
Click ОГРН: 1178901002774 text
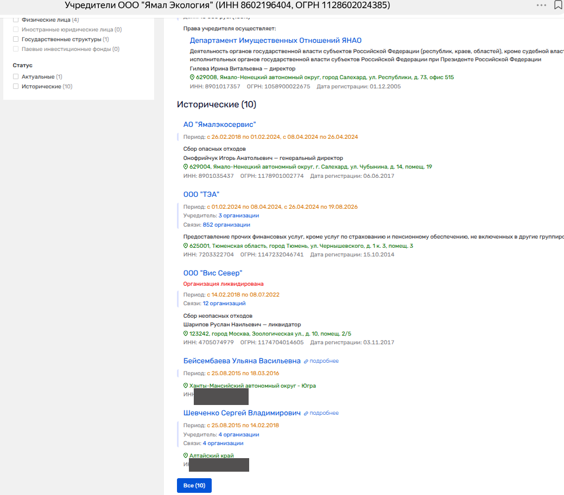(272, 176)
